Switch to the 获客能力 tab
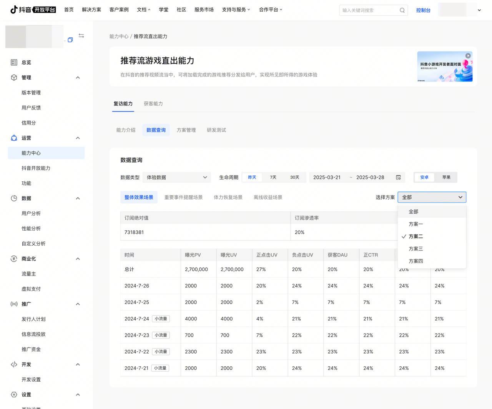492x409 pixels. (x=153, y=104)
